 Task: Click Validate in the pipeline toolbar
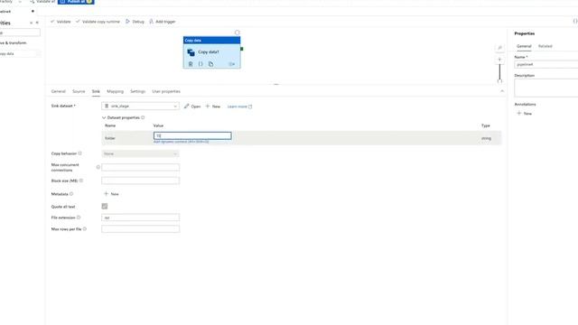(x=61, y=22)
